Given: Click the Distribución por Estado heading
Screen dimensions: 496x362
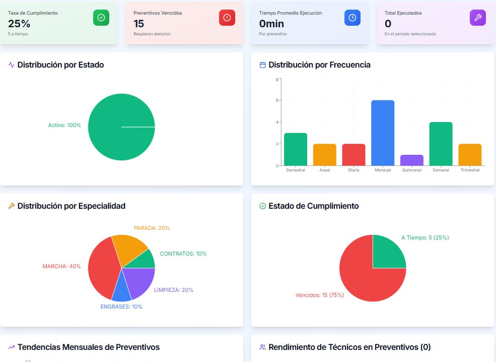Looking at the screenshot, I should (x=61, y=65).
